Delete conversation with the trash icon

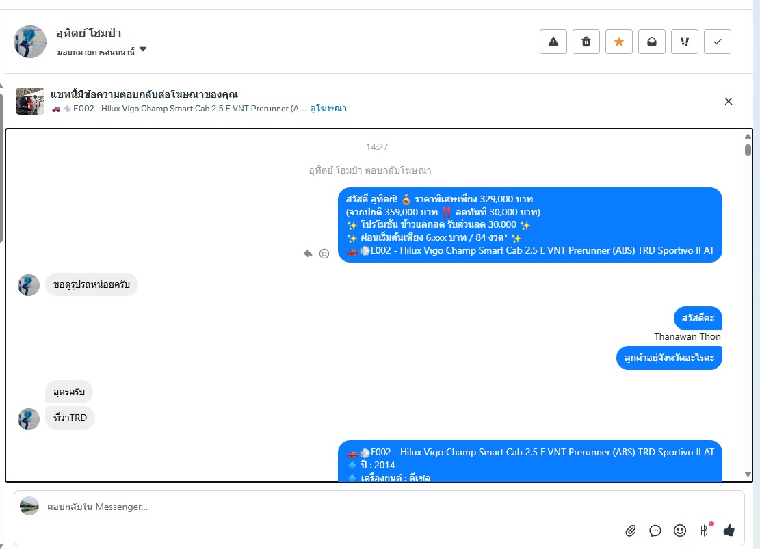click(x=586, y=42)
